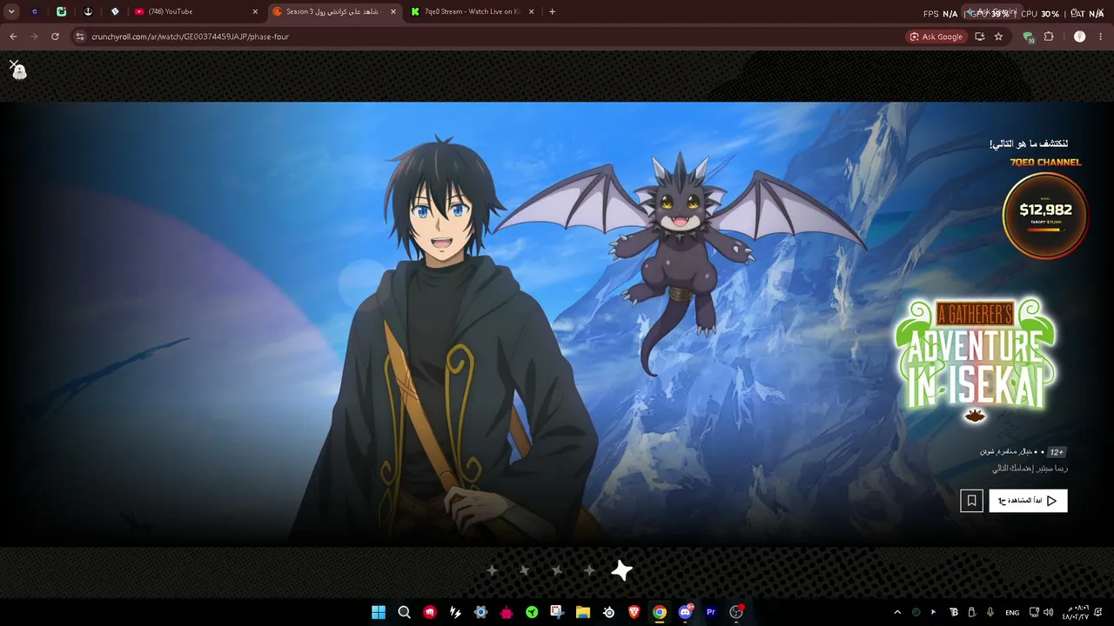Select the second carousel star indicator

524,570
